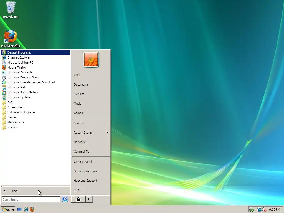Click the Start Search input field

click(31, 199)
